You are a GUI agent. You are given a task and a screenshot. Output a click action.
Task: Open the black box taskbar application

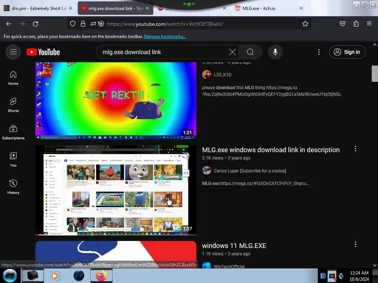click(x=32, y=276)
